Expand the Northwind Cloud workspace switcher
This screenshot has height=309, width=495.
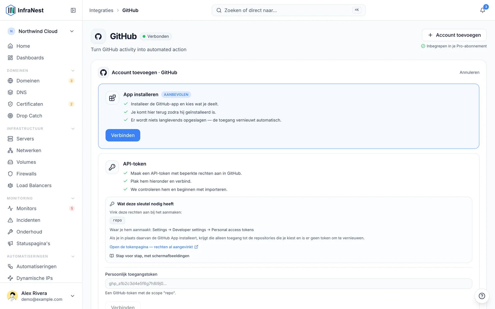[41, 31]
